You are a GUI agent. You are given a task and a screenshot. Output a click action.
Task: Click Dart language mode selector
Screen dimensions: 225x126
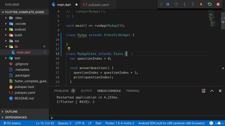click(98, 123)
